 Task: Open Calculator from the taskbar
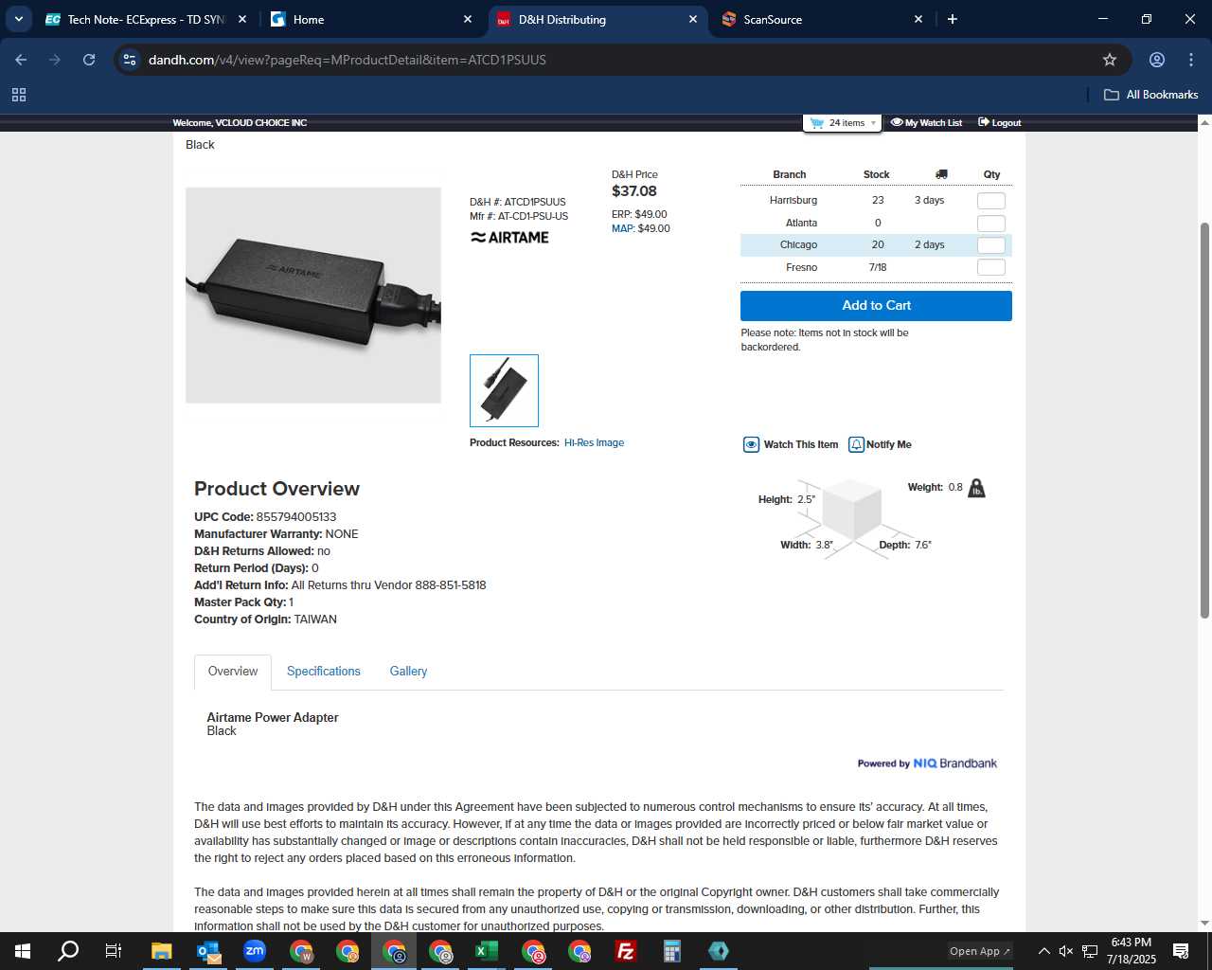click(672, 951)
